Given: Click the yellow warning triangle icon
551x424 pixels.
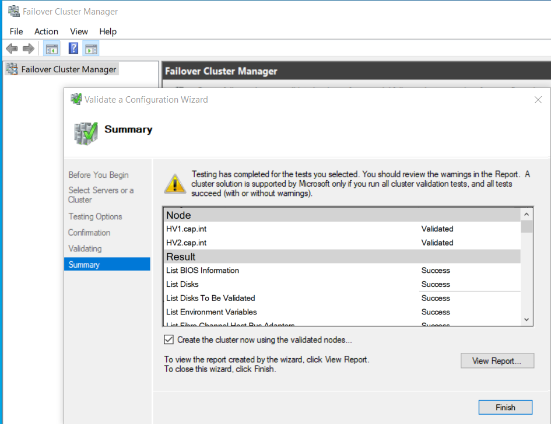Looking at the screenshot, I should (175, 183).
